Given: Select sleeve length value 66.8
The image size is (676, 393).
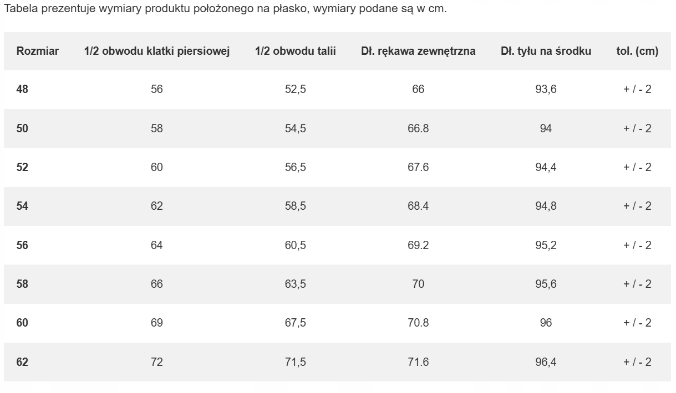Looking at the screenshot, I should click(418, 128).
